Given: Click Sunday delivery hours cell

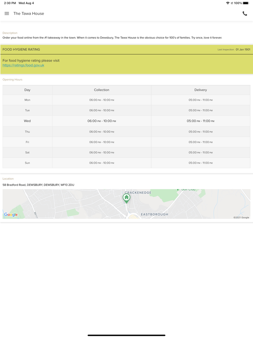Looking at the screenshot, I should click(201, 163).
